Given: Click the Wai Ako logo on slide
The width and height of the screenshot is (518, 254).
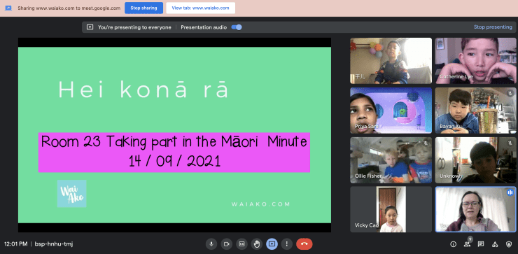Looking at the screenshot, I should click(71, 194).
